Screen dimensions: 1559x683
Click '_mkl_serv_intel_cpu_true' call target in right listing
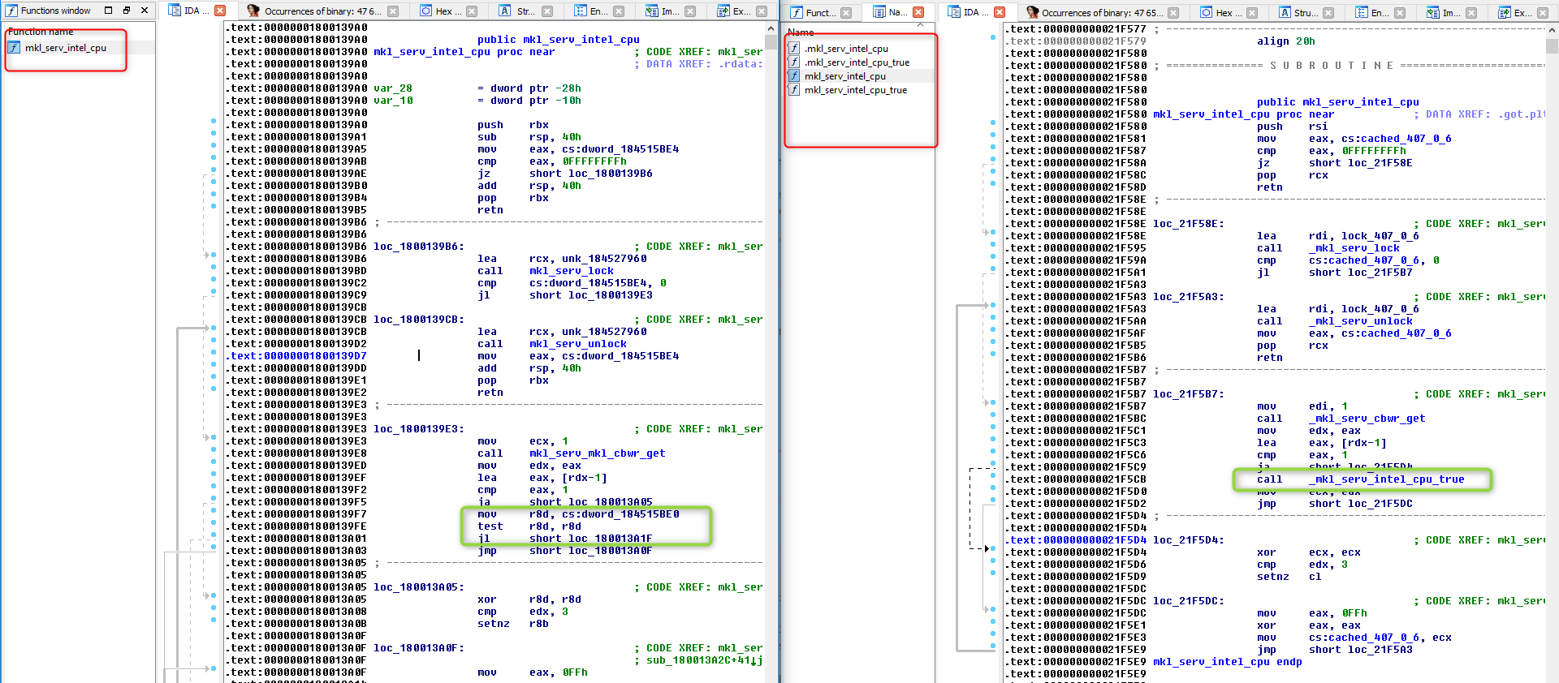[1387, 479]
